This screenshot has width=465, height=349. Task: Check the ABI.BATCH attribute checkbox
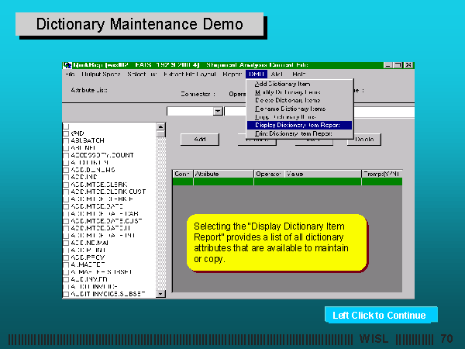66,140
